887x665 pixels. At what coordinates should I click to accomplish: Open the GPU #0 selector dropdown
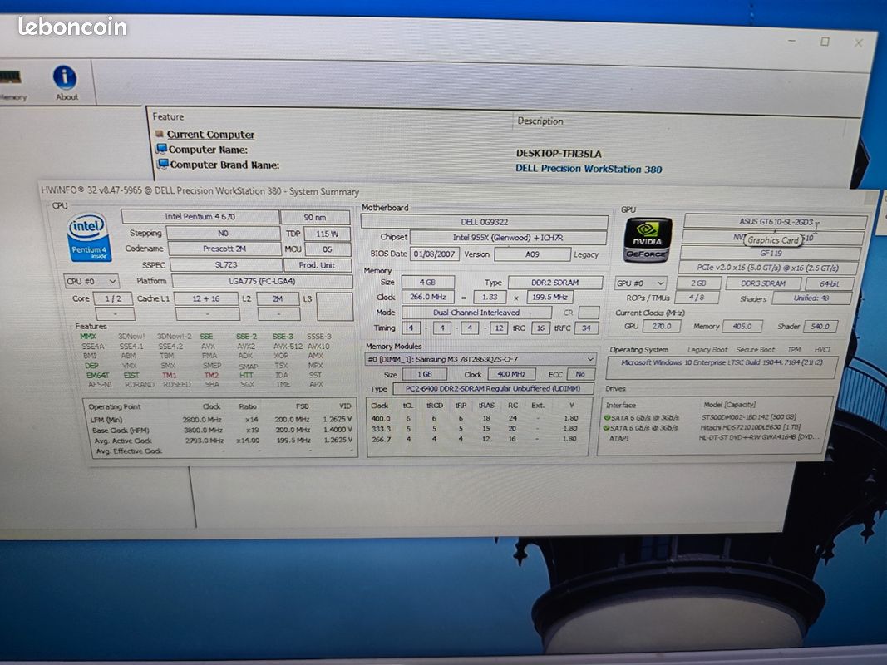click(640, 283)
